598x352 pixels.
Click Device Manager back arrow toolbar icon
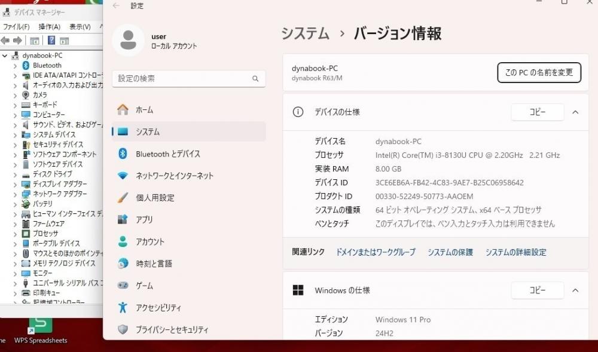(x=5, y=41)
